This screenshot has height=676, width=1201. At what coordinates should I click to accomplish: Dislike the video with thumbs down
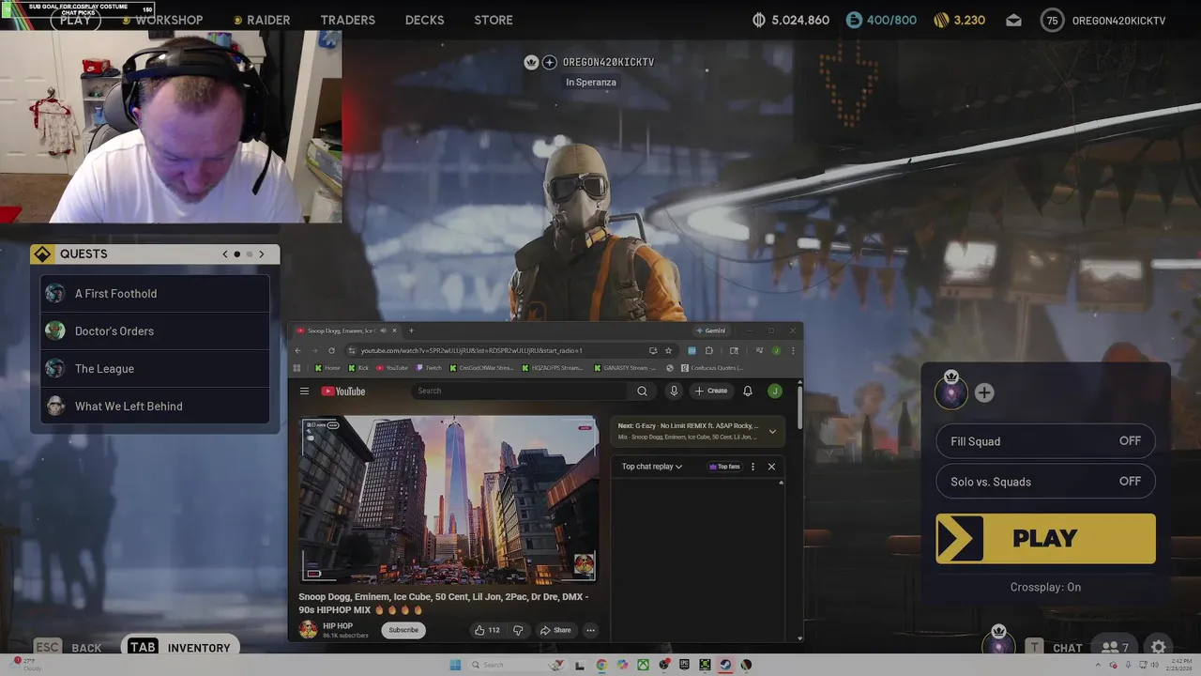click(517, 630)
